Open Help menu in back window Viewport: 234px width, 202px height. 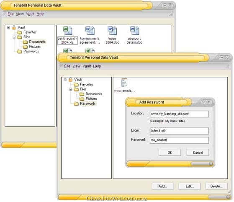tap(41, 14)
